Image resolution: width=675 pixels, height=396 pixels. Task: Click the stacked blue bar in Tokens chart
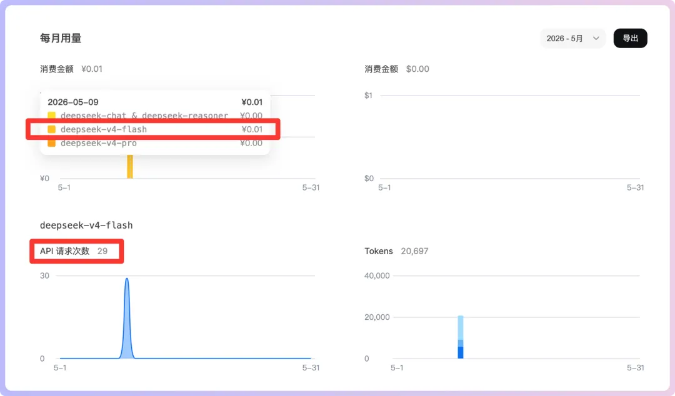460,337
